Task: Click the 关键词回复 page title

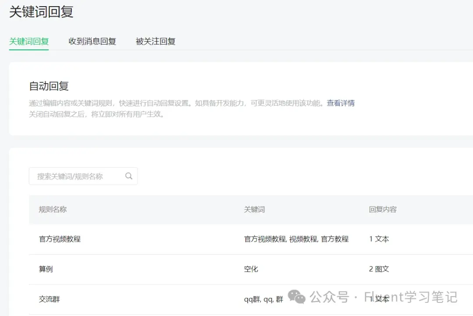Action: [41, 12]
